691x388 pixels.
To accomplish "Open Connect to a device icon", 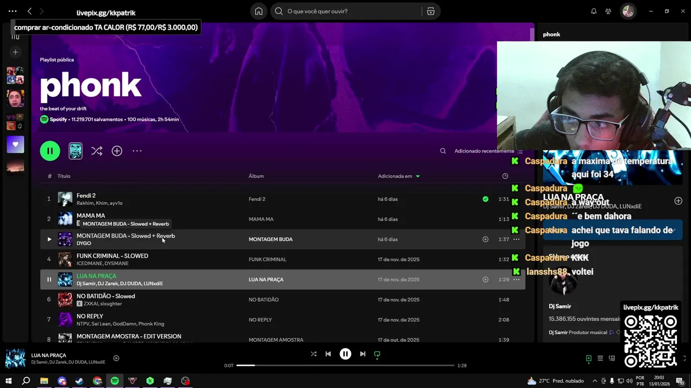I will pyautogui.click(x=612, y=358).
